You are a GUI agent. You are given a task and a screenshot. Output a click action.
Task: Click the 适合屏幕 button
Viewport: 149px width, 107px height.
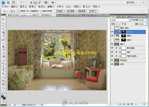71,11
